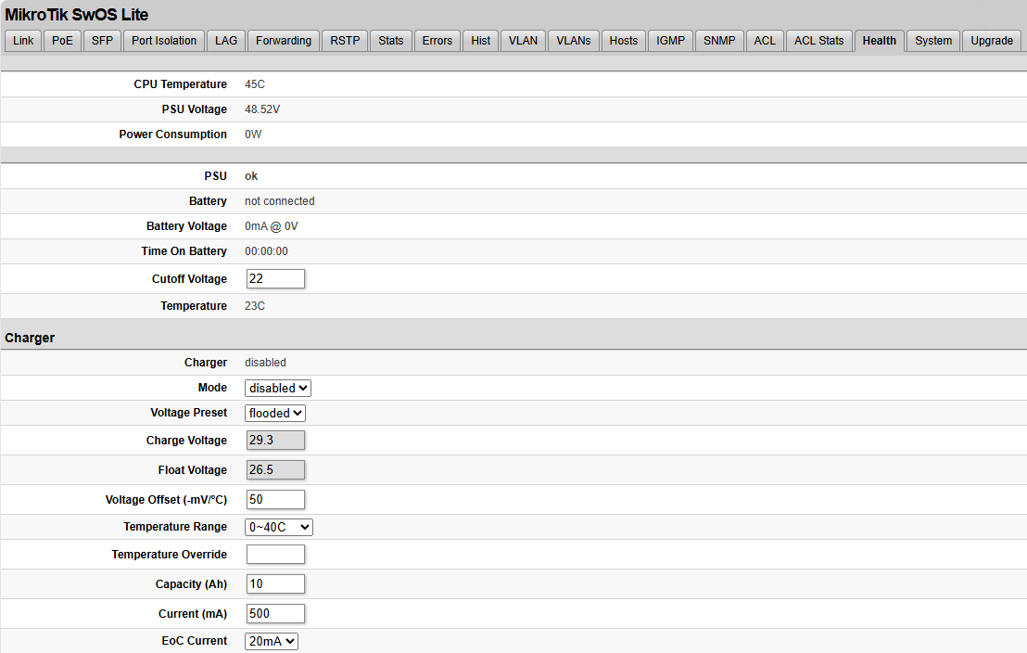
Task: Select the ACL Stats tab
Action: 818,41
